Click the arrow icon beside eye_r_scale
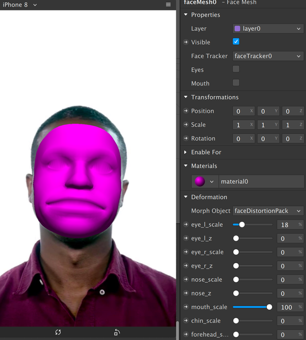This screenshot has width=306, height=340. coord(186,252)
